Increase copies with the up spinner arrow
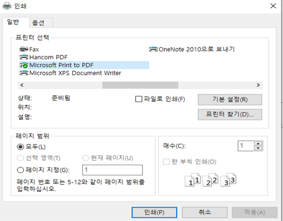Image resolution: width=283 pixels, height=221 pixels. [258, 143]
